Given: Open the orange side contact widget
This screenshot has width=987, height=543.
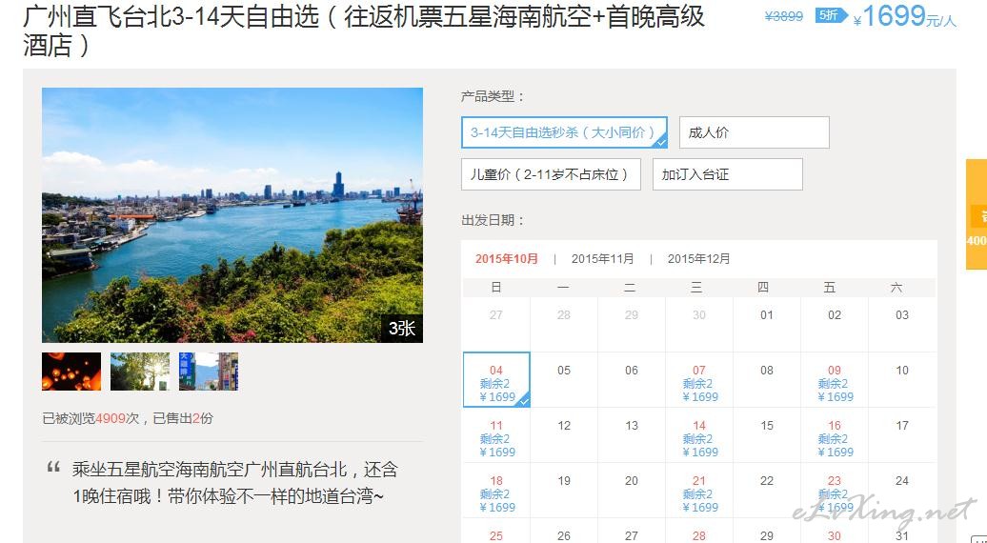Looking at the screenshot, I should pyautogui.click(x=977, y=214).
